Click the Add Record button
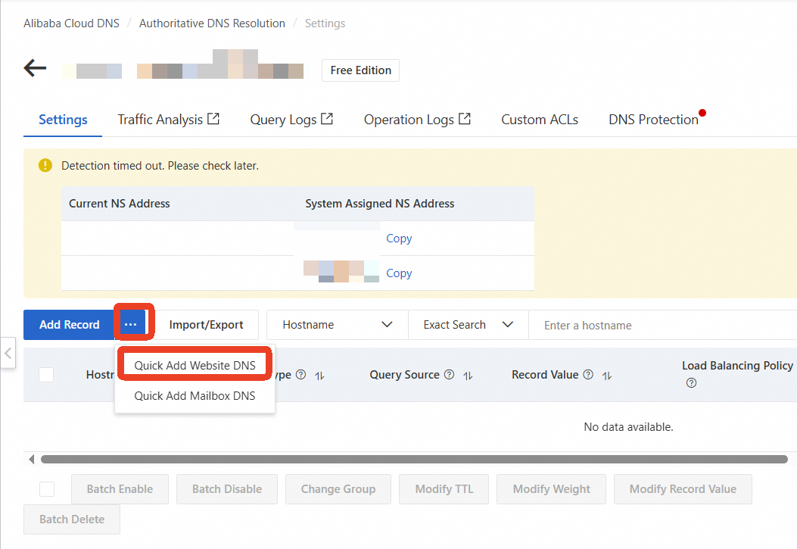Screen dimensions: 797x549 [x=69, y=325]
